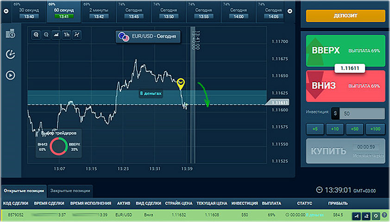Click the play video sidebar icon
The width and height of the screenshot is (390, 222).
[11, 75]
